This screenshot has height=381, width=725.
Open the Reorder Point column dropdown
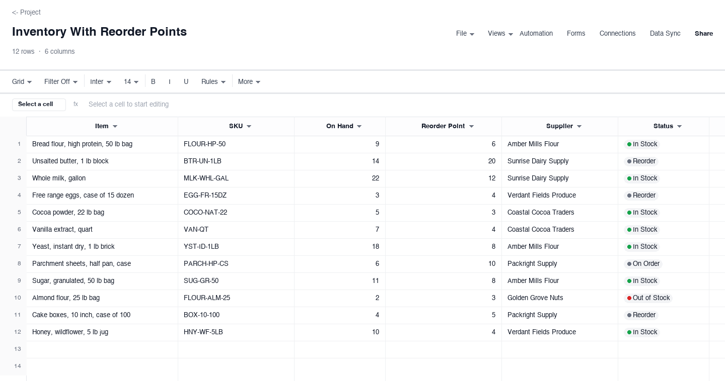471,126
